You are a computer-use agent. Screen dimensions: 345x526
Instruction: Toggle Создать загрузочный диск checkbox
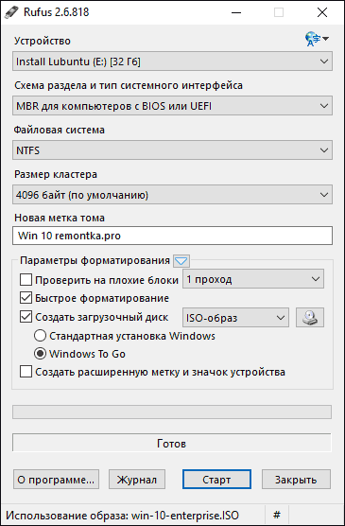[x=26, y=317]
